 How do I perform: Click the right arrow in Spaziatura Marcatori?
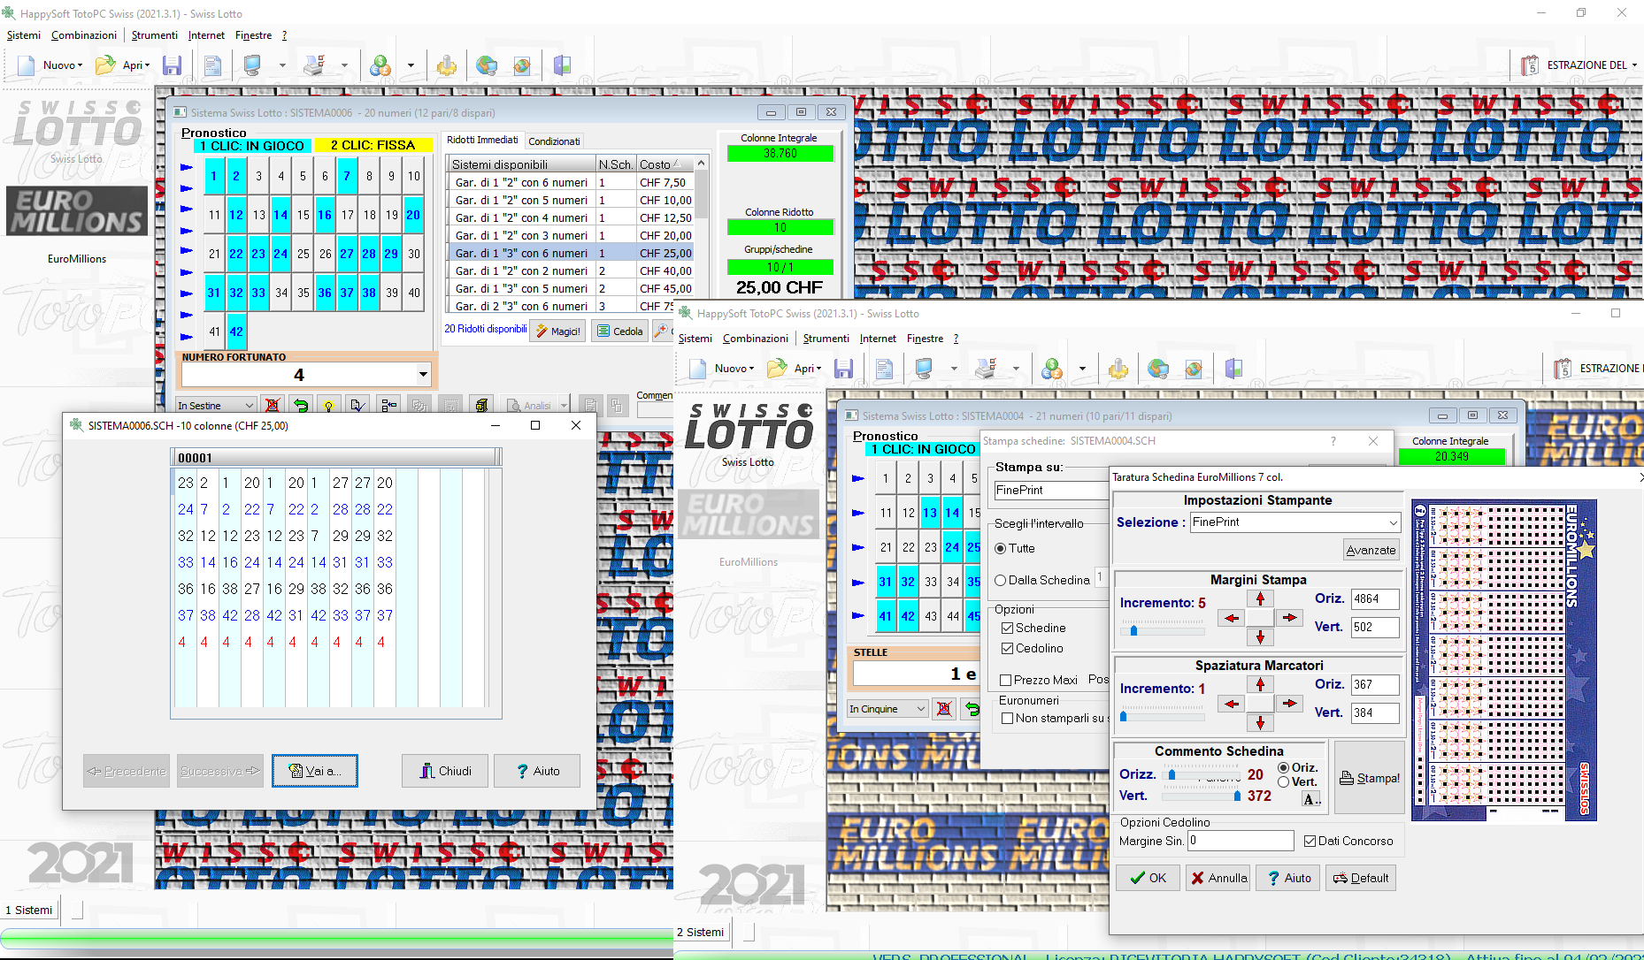pos(1289,704)
